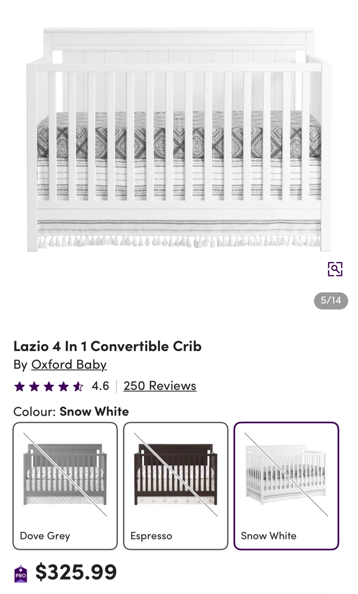Click the 4.6 rating score

coord(100,386)
